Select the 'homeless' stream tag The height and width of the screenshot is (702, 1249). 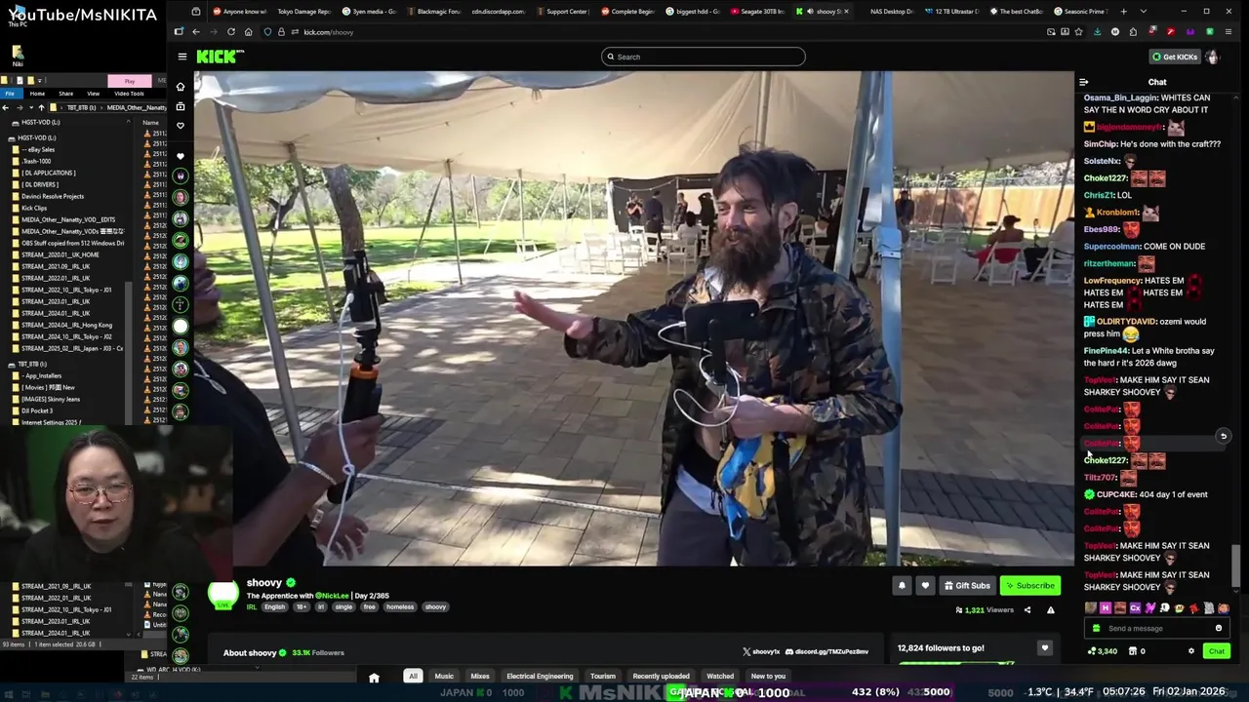click(400, 606)
